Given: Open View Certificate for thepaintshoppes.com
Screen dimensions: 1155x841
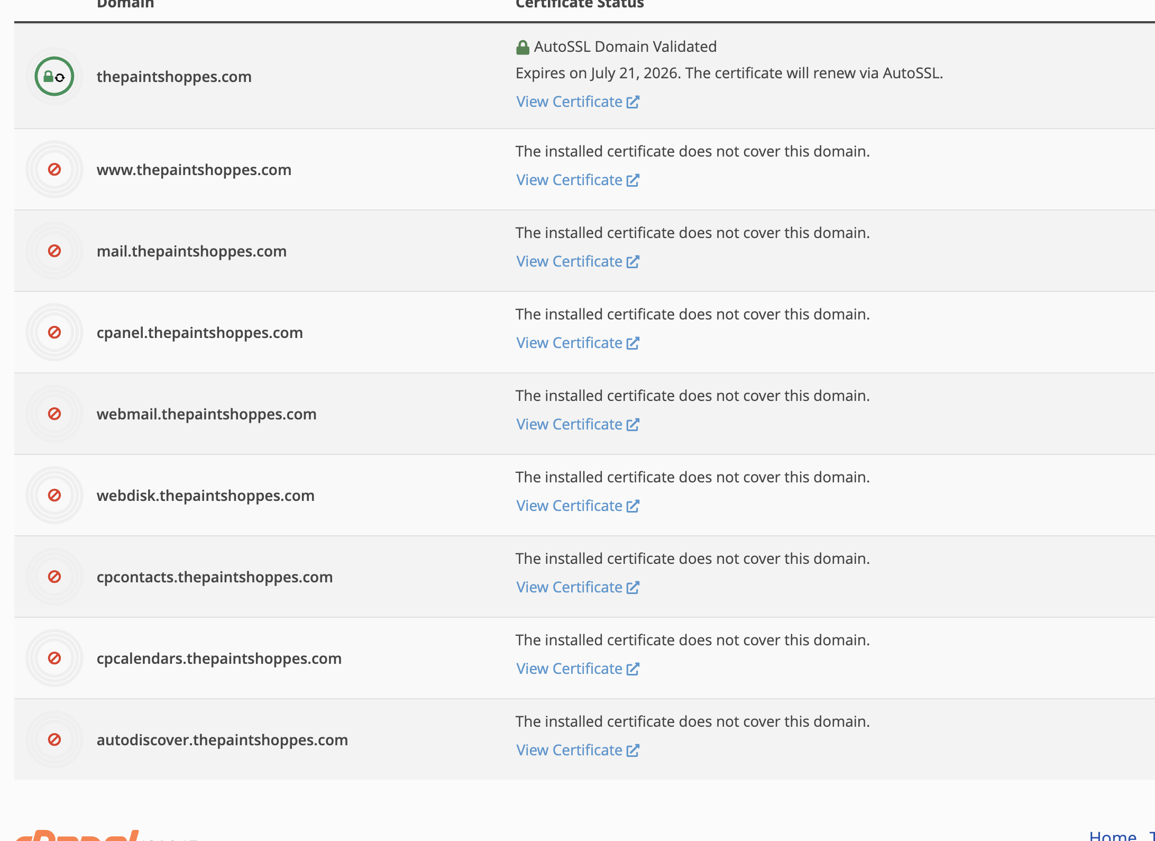Looking at the screenshot, I should 569,102.
